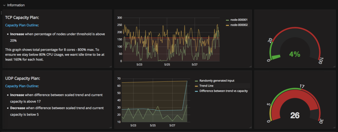Click the Information row title
Viewport: 338px width, 132px height.
tap(16, 5)
